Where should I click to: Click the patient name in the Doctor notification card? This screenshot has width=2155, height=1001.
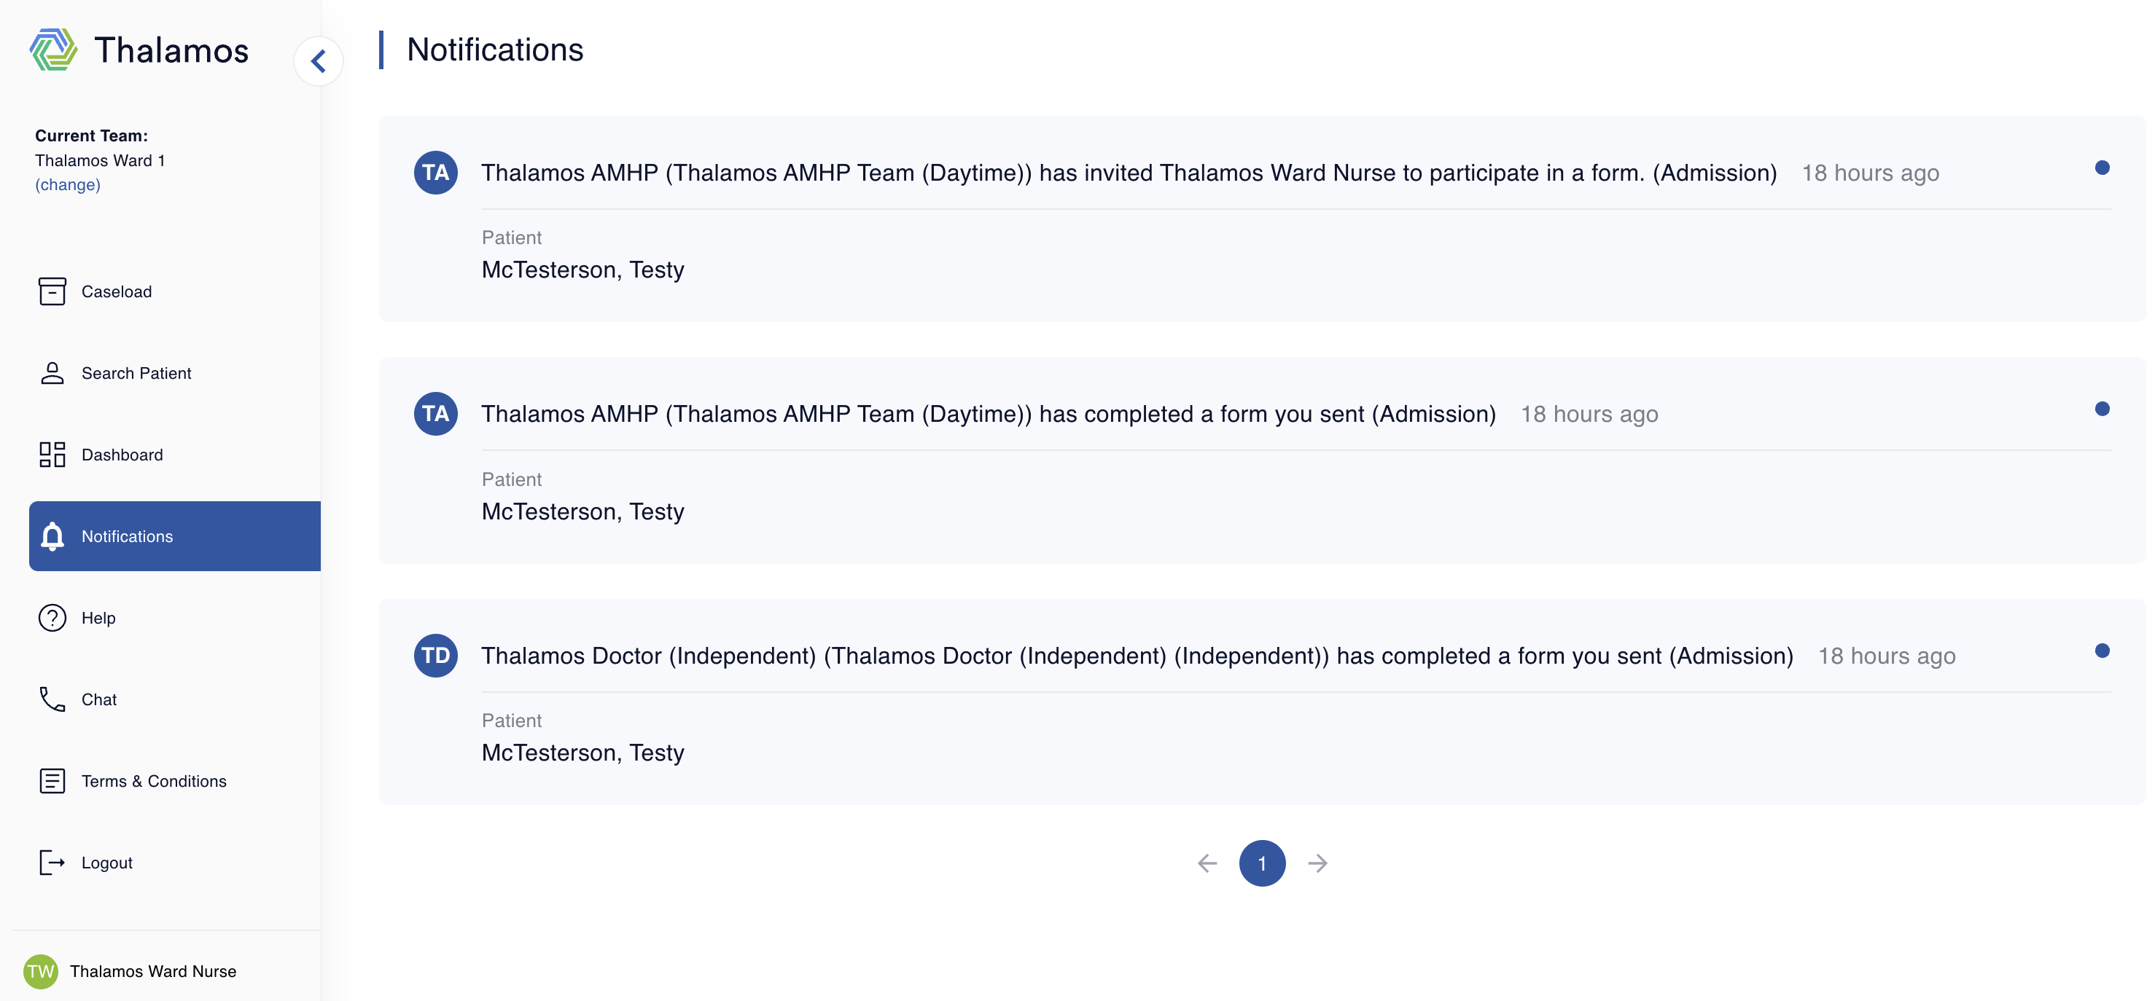coord(583,753)
